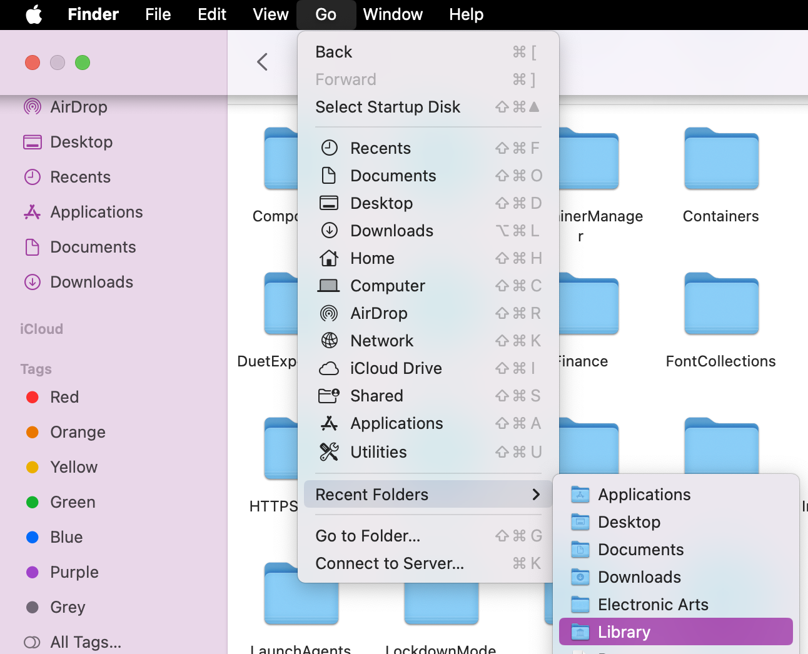Click the Green tag in the sidebar
808x654 pixels.
[72, 502]
